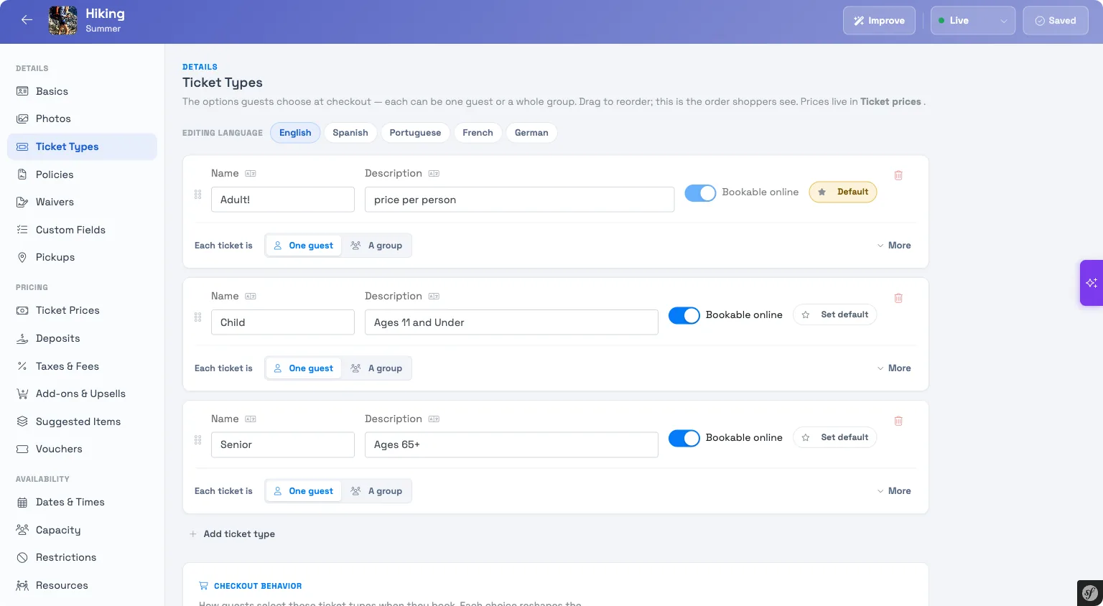
Task: Select One guest for Senior ticket
Action: pyautogui.click(x=304, y=491)
